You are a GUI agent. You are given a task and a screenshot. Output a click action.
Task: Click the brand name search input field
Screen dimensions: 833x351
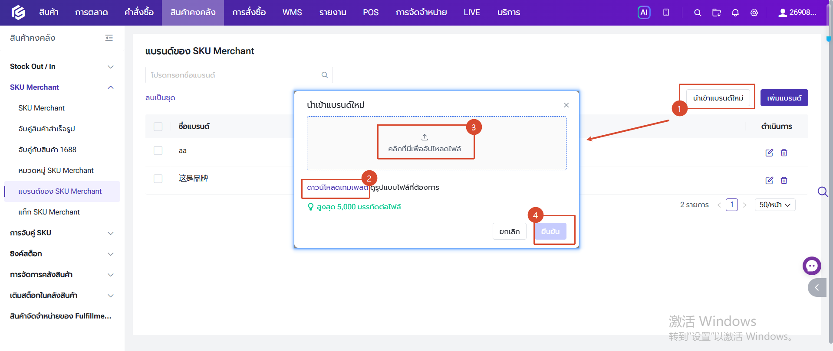coord(239,75)
